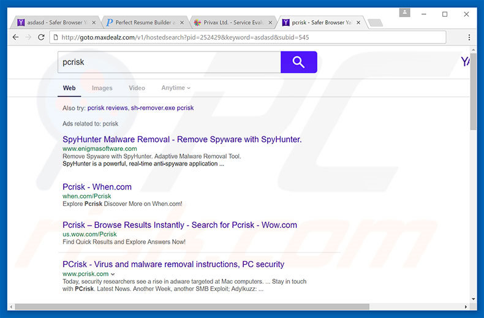Viewport: 484px width, 318px height.
Task: Click the www.pcrisk.com green URL
Action: 86,274
